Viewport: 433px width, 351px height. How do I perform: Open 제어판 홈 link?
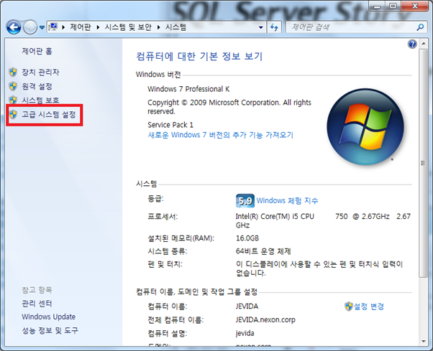37,51
